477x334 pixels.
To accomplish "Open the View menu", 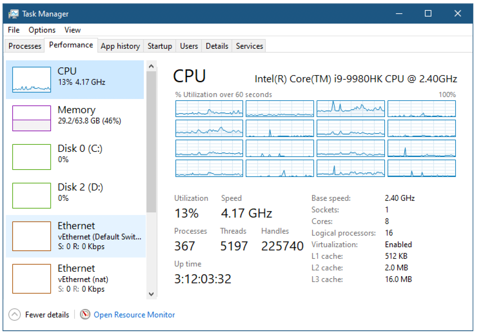I will click(x=73, y=30).
